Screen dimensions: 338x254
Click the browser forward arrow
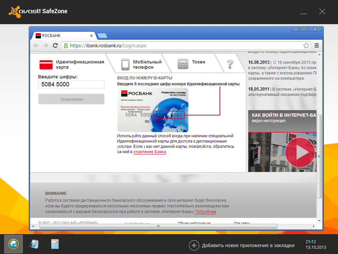46,46
